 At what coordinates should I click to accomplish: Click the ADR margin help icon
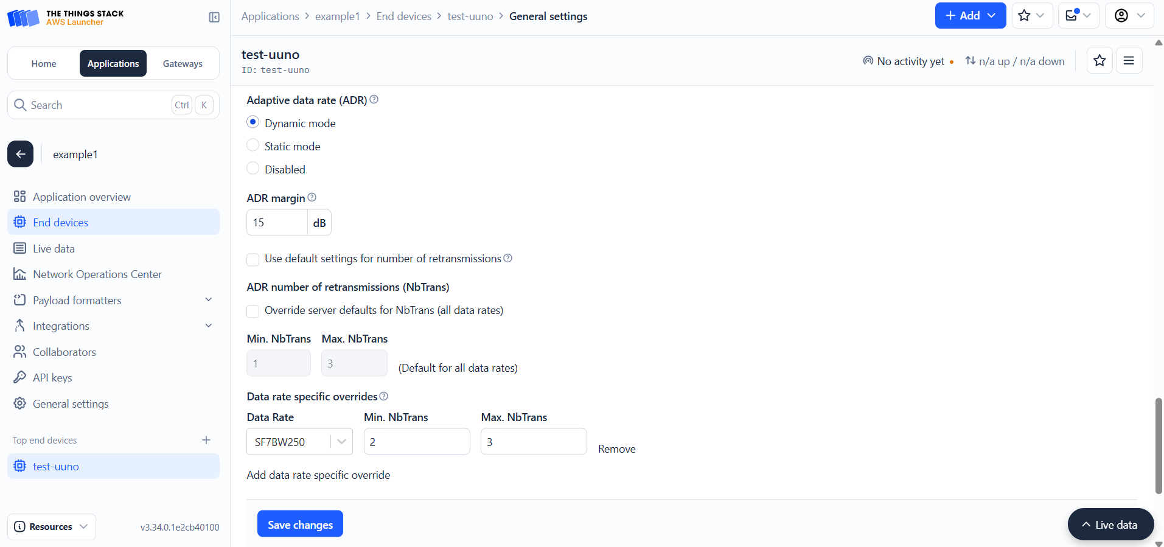click(x=312, y=197)
